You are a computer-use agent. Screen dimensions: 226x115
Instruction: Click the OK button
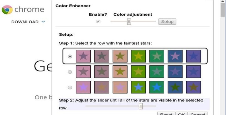coord(181,114)
